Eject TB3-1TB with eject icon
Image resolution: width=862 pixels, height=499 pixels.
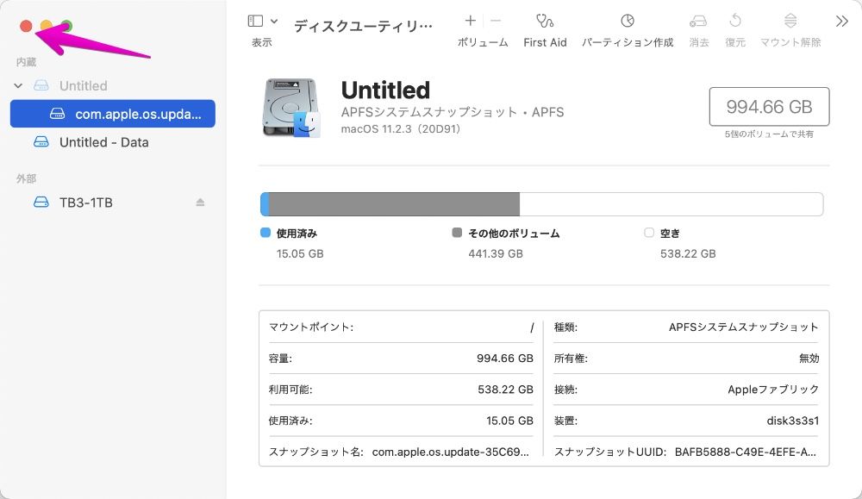tap(200, 203)
